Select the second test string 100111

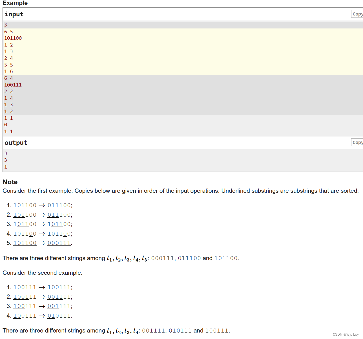click(13, 85)
